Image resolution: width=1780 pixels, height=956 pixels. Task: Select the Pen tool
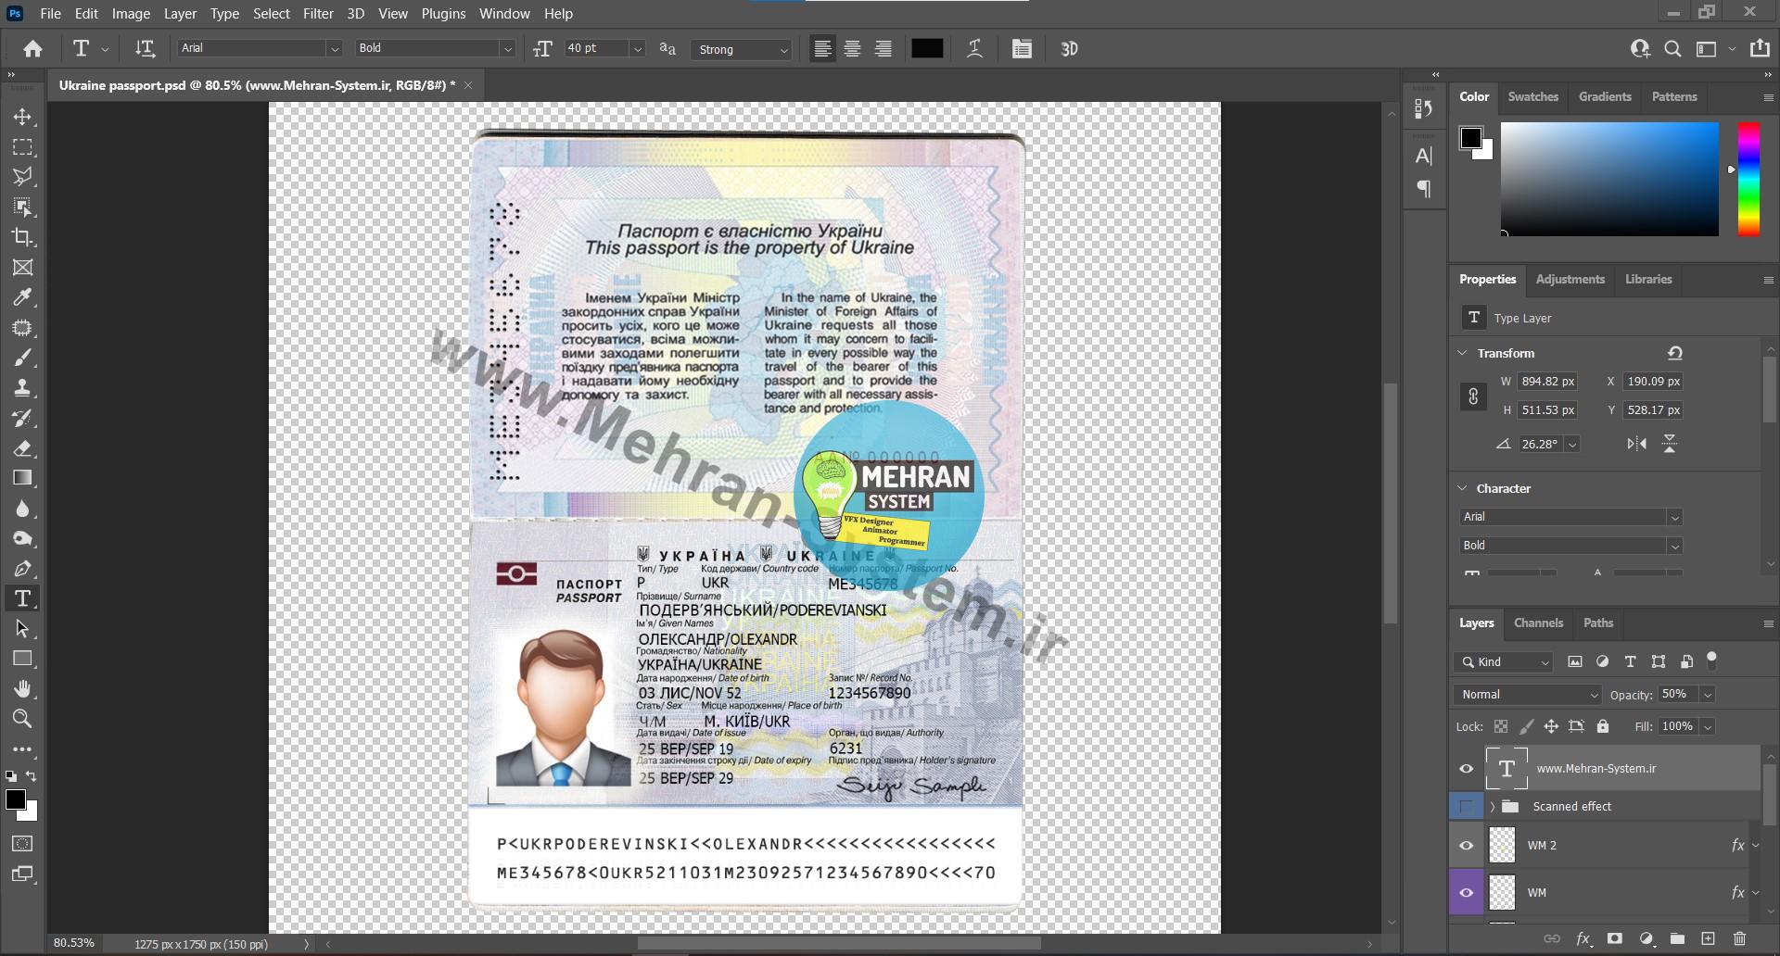[x=22, y=569]
